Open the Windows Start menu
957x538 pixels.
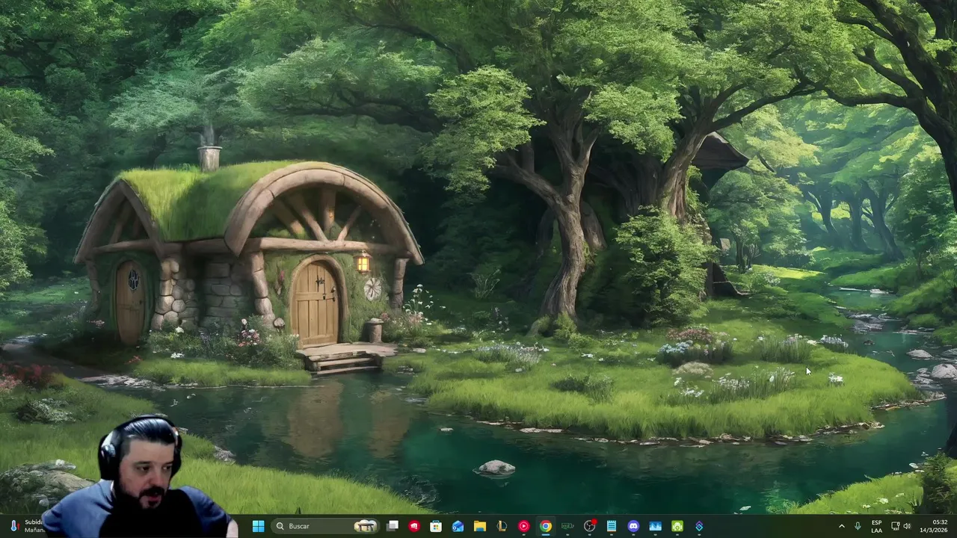tap(258, 526)
